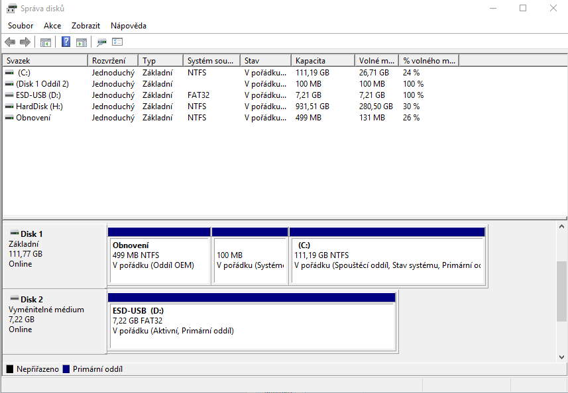Click the 111,77 GB Disk 1 size text

point(25,254)
